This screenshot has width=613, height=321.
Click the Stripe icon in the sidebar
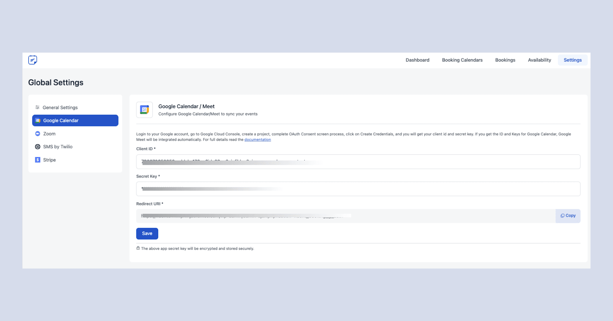pos(38,160)
